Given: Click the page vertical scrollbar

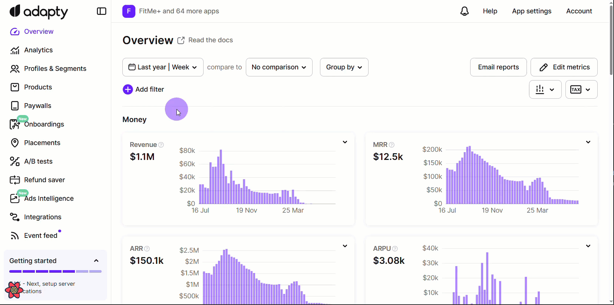Looking at the screenshot, I should point(611,40).
